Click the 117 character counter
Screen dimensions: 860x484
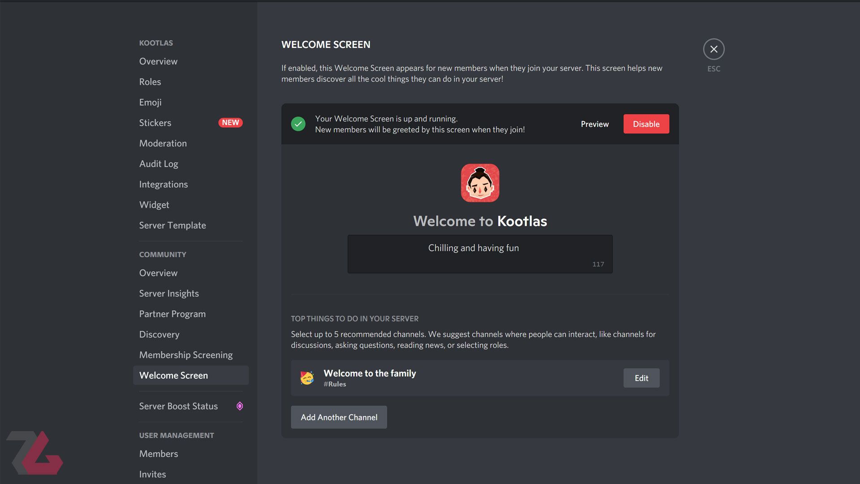(x=598, y=264)
